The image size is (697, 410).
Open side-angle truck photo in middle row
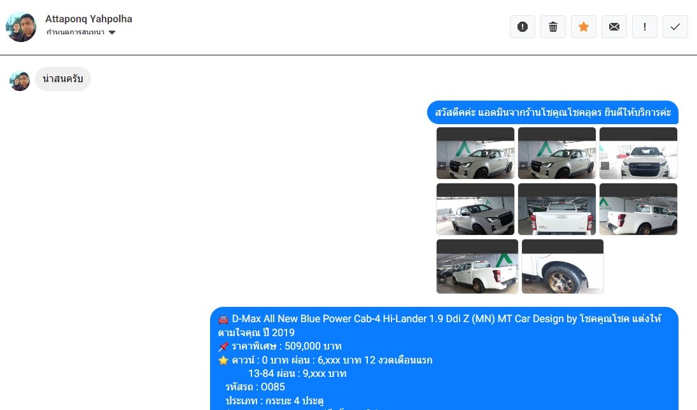pyautogui.click(x=475, y=209)
